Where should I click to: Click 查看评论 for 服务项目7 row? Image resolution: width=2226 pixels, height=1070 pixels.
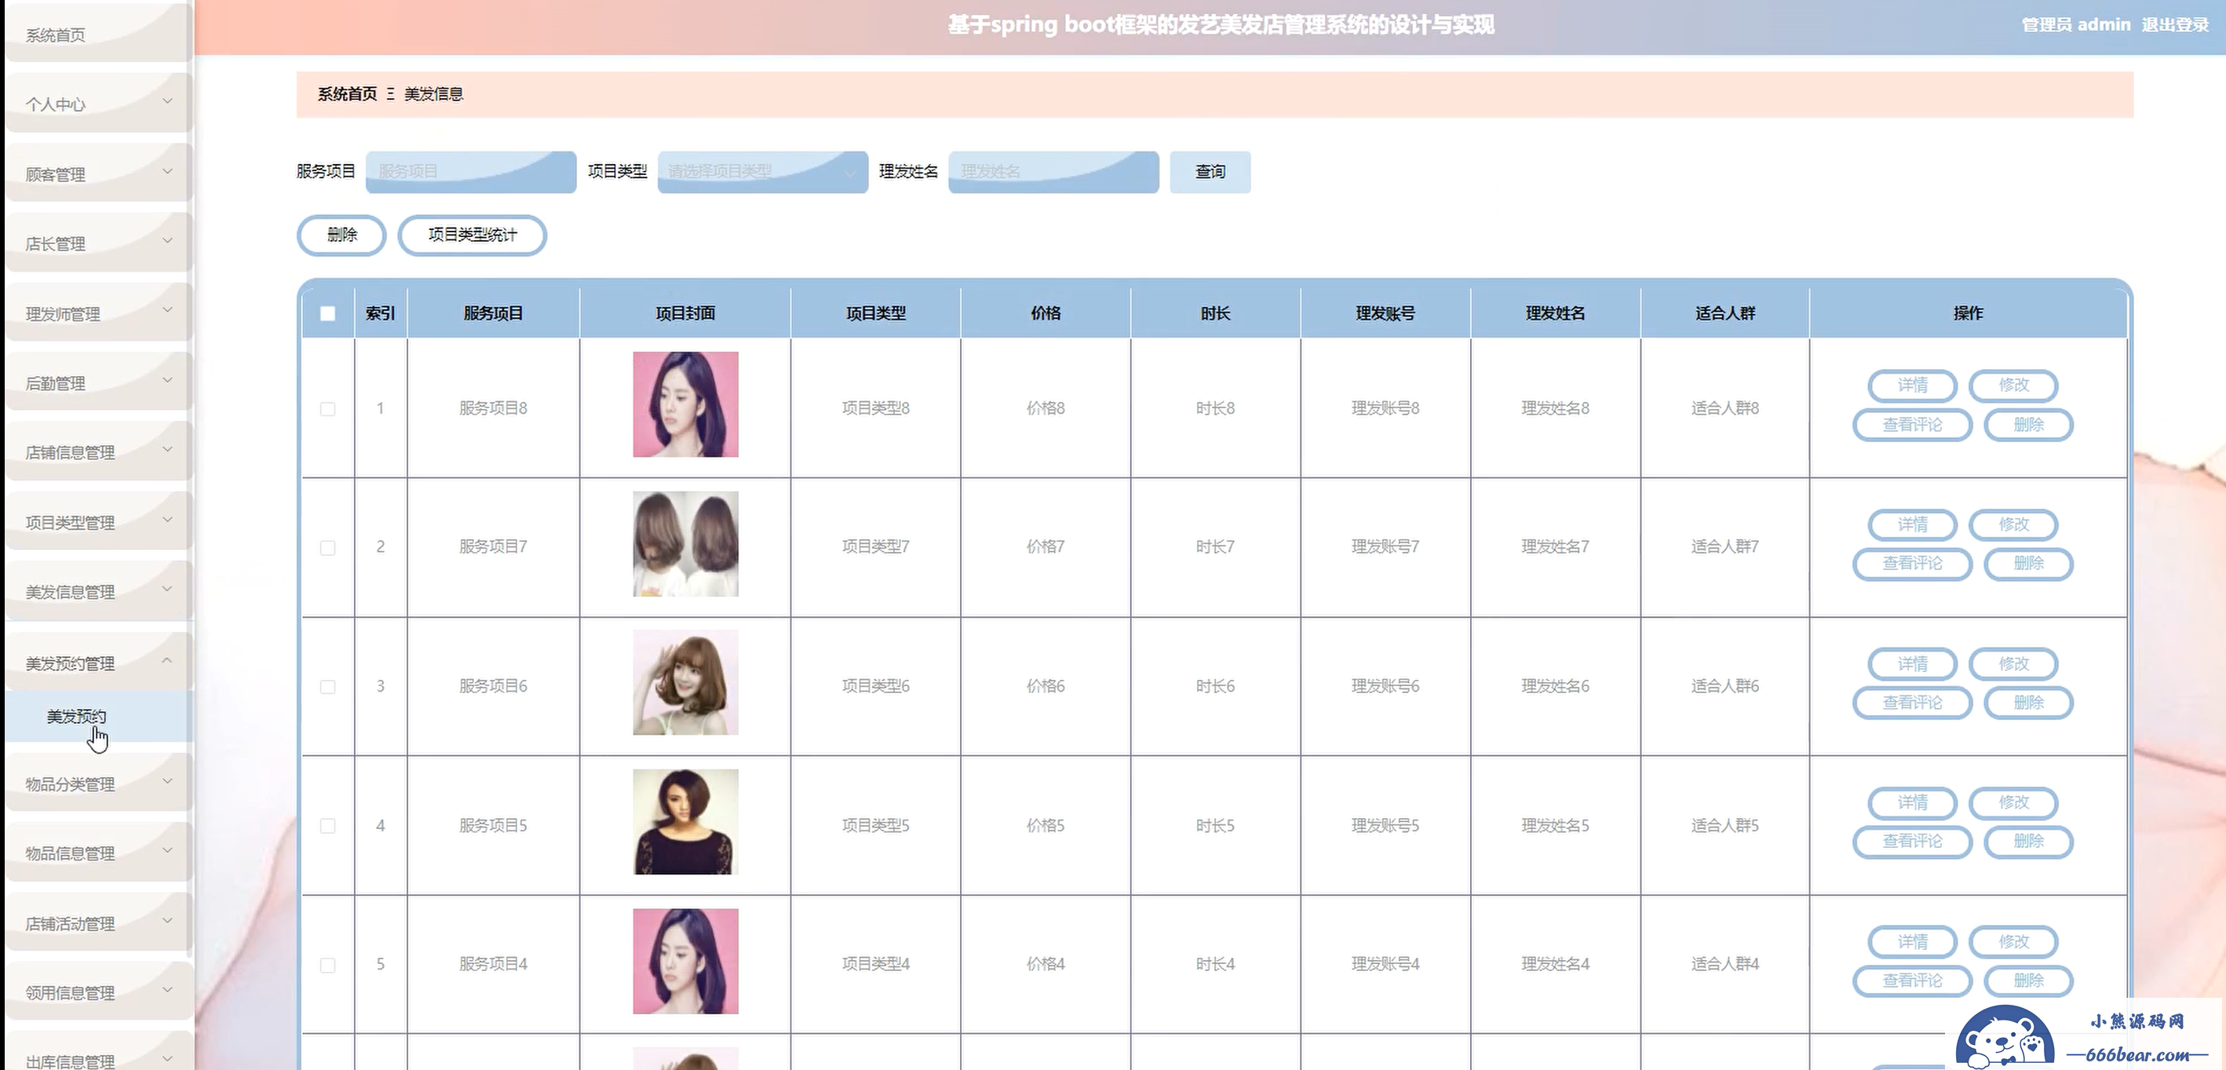[x=1912, y=564]
